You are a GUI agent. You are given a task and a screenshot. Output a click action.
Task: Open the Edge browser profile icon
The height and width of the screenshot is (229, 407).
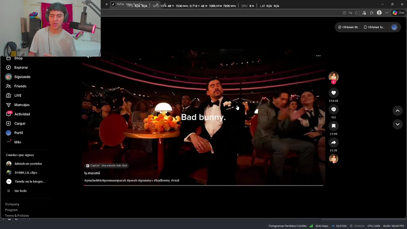[x=379, y=13]
